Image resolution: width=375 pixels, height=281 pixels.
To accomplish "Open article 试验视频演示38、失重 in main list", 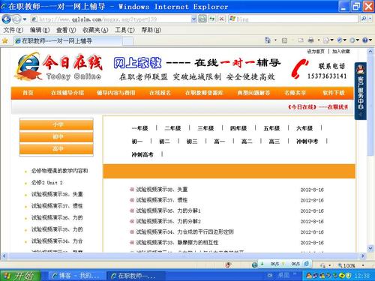I will [x=162, y=190].
